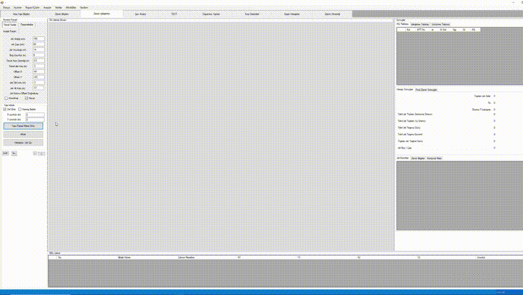The width and height of the screenshot is (523, 295).
Task: Open the Zemin Dinamiği tab
Action: (x=332, y=14)
